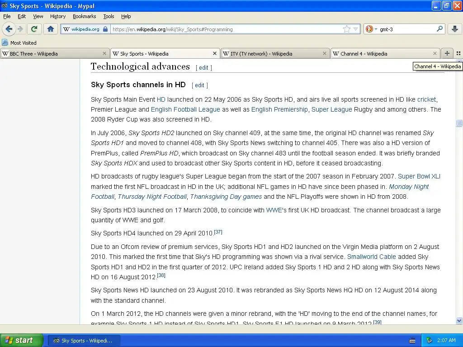This screenshot has height=347, width=463.
Task: Click the forward arrow navigation button
Action: point(20,29)
